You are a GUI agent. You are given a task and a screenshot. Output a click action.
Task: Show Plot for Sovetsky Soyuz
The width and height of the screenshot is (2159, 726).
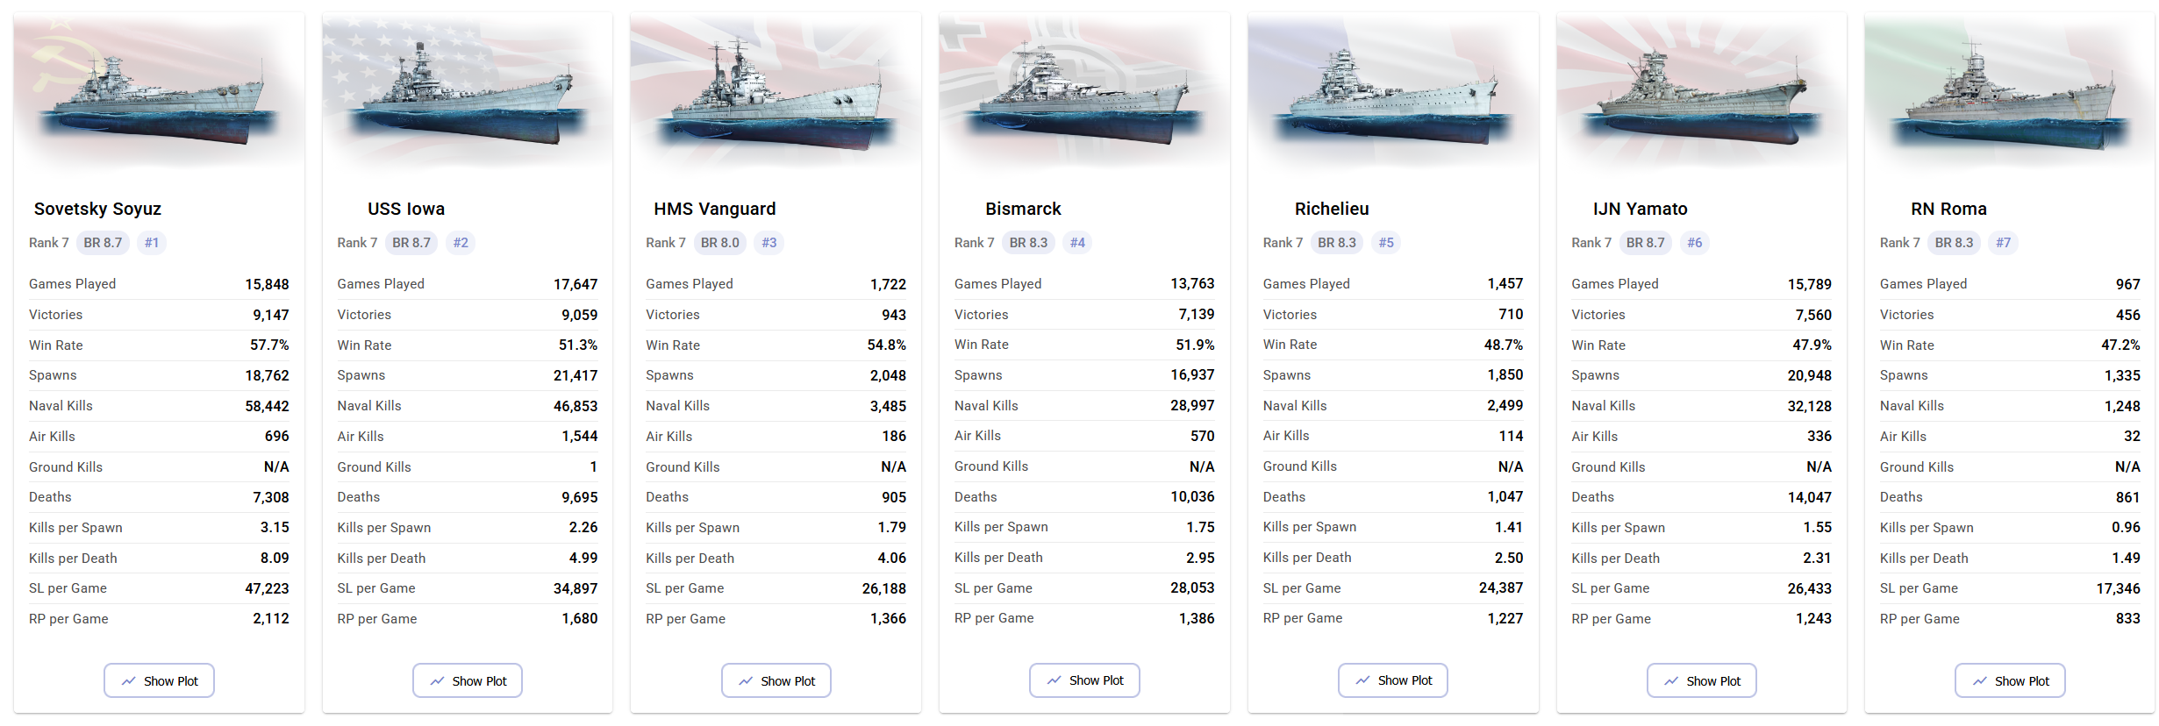[x=159, y=680]
